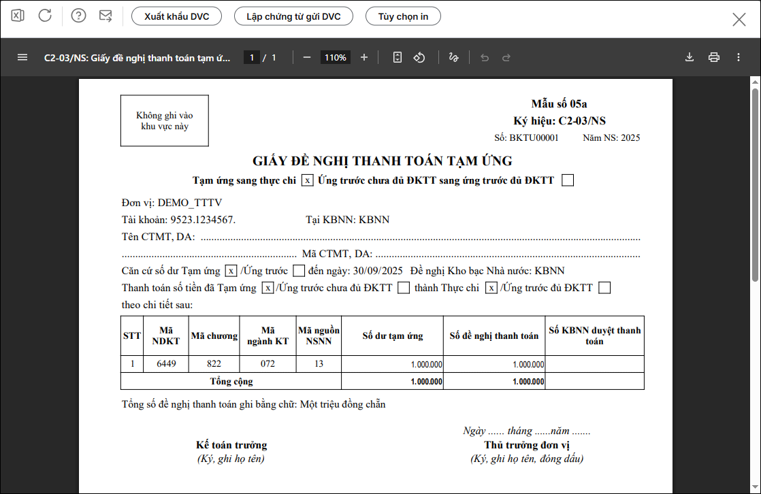Viewport: 761px width, 494px height.
Task: Click Lập chứng từ gửi DVC button
Action: (293, 16)
